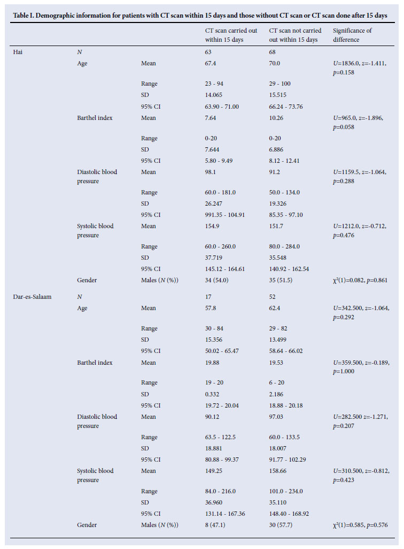
Task: Click the significance result with p=1.000
Action: point(361,367)
